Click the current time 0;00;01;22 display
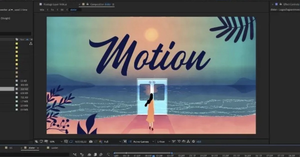Screen dimensions: 300x157 click(81, 142)
